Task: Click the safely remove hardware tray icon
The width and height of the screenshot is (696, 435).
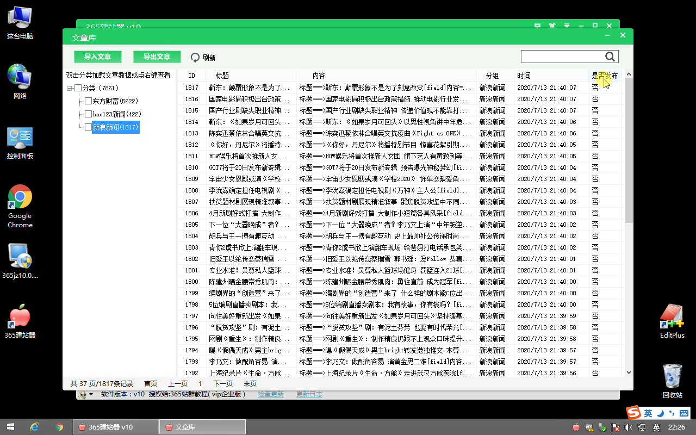Action: pos(602,427)
